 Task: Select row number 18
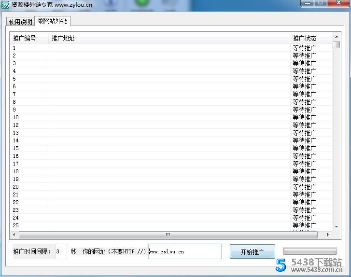(x=171, y=171)
